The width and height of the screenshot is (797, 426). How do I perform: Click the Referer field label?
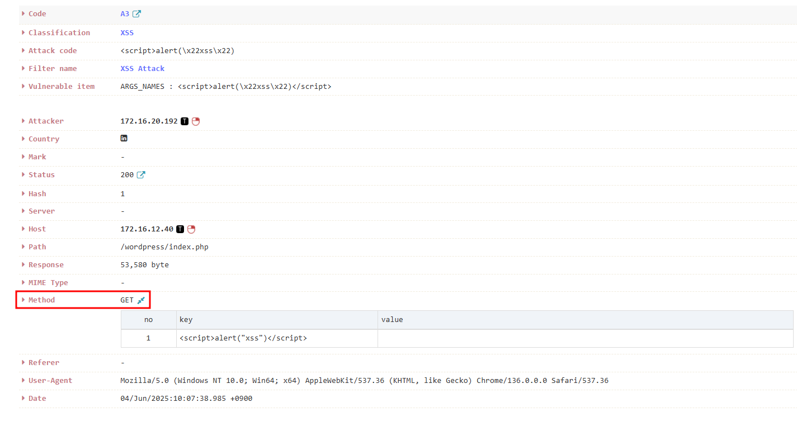coord(44,363)
